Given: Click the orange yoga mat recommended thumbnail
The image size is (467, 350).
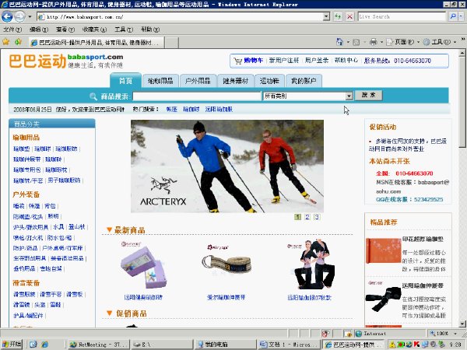Looking at the screenshot, I should pyautogui.click(x=383, y=250).
